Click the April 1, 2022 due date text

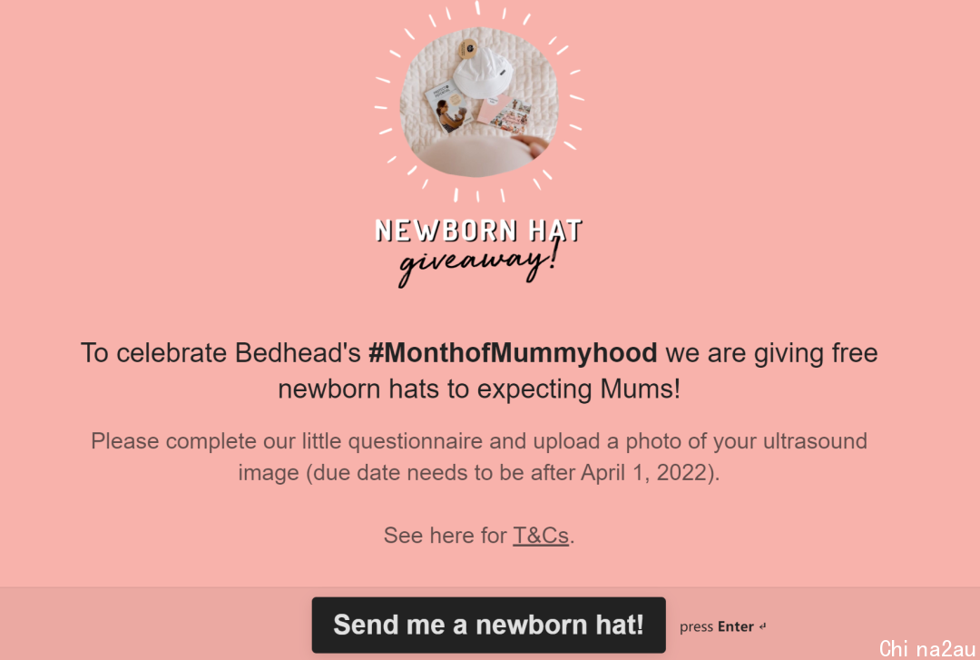click(x=645, y=472)
